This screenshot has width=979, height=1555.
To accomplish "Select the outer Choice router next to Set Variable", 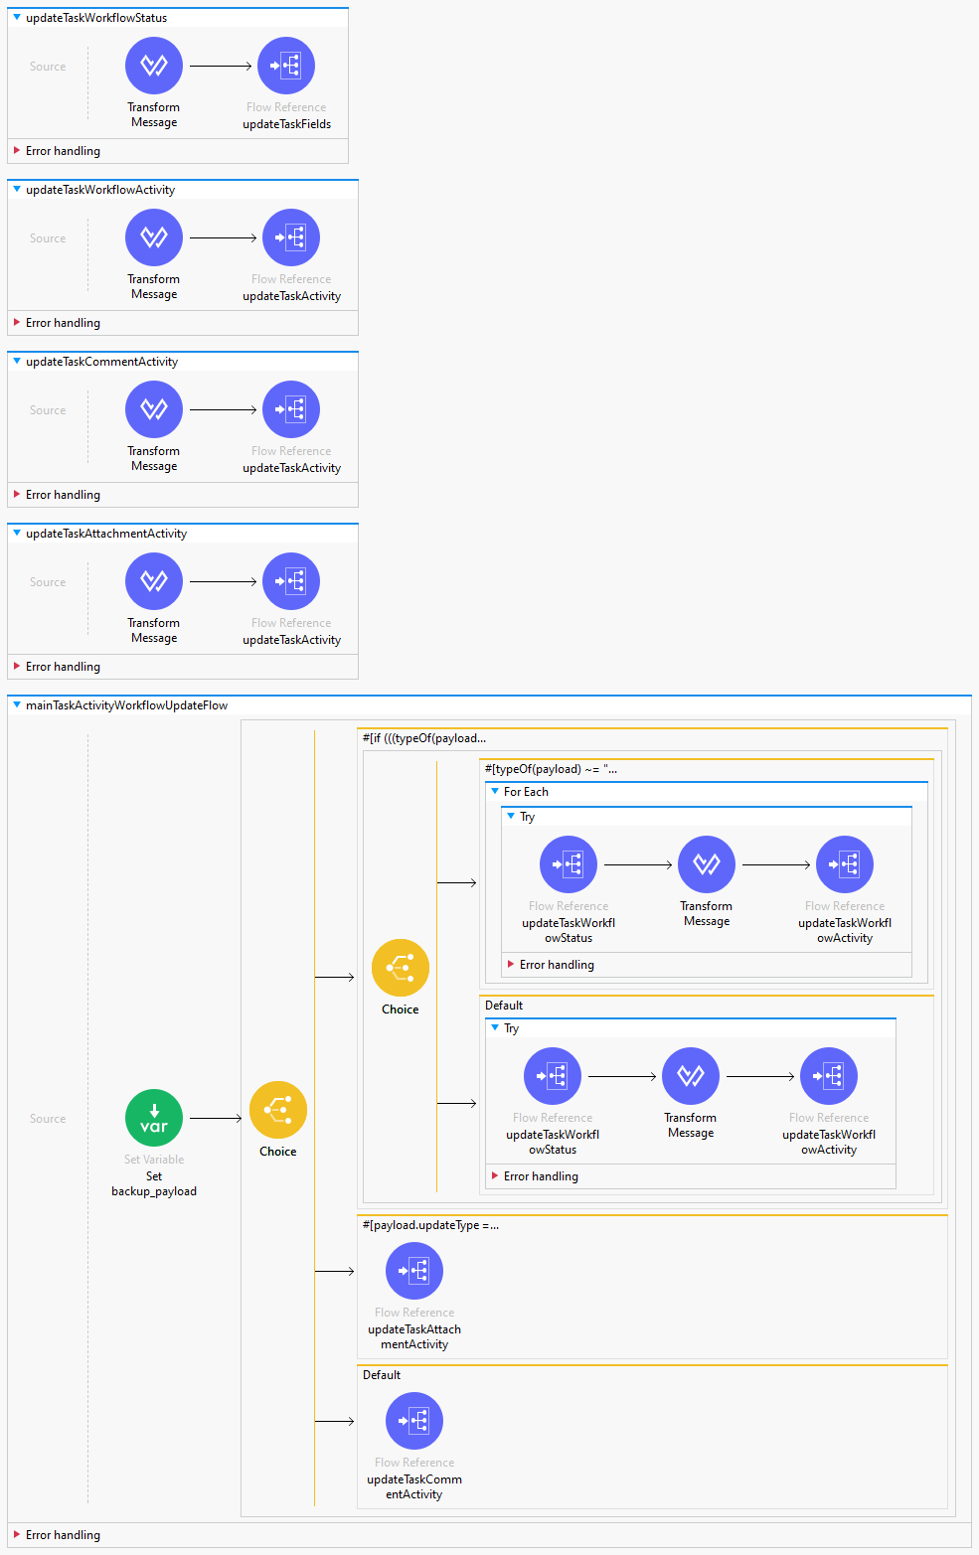I will tap(277, 1110).
